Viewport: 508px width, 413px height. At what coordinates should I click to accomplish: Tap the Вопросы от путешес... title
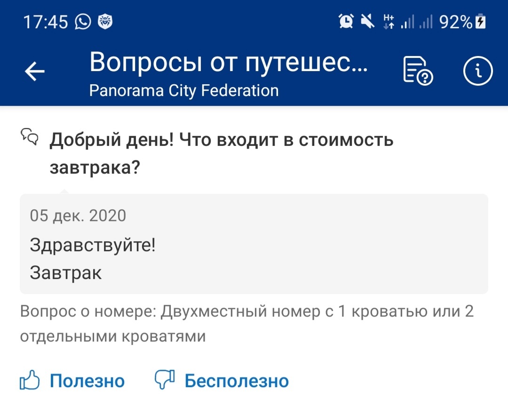tap(229, 62)
